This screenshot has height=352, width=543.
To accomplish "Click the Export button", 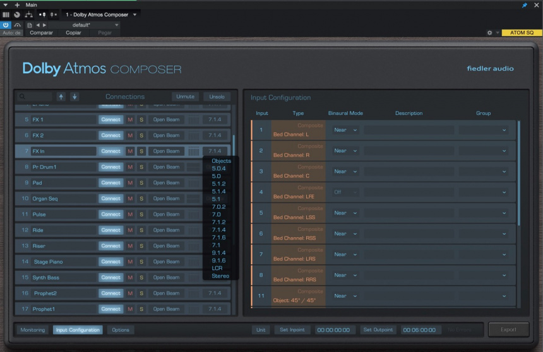I will point(508,329).
